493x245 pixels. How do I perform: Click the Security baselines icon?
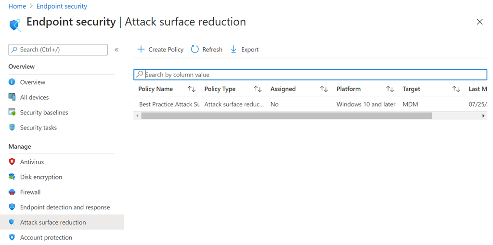click(x=12, y=112)
